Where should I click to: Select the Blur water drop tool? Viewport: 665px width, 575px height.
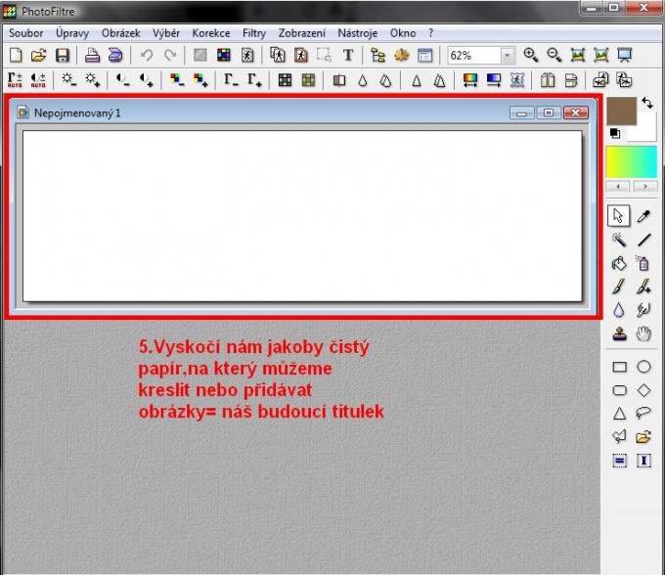pyautogui.click(x=619, y=310)
